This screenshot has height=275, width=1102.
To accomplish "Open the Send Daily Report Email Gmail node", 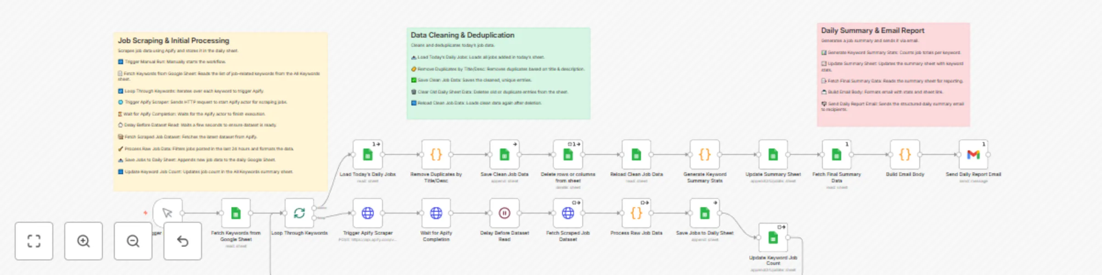I will (x=973, y=155).
